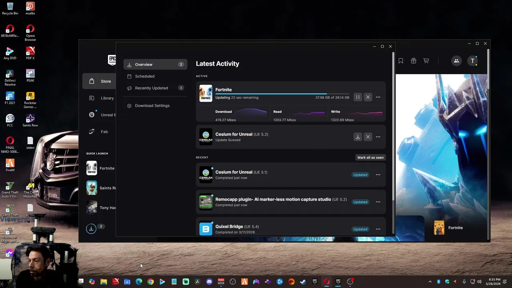The image size is (512, 288).
Task: Open the shopping cart in launcher header
Action: 426,61
